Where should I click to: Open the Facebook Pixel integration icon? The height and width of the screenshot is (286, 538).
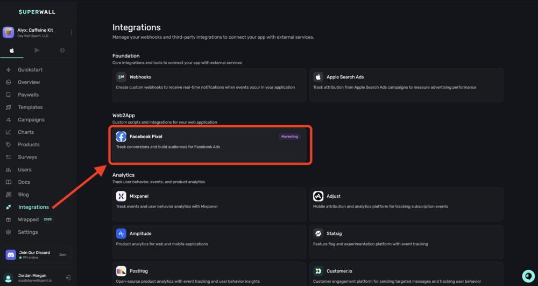tap(121, 137)
